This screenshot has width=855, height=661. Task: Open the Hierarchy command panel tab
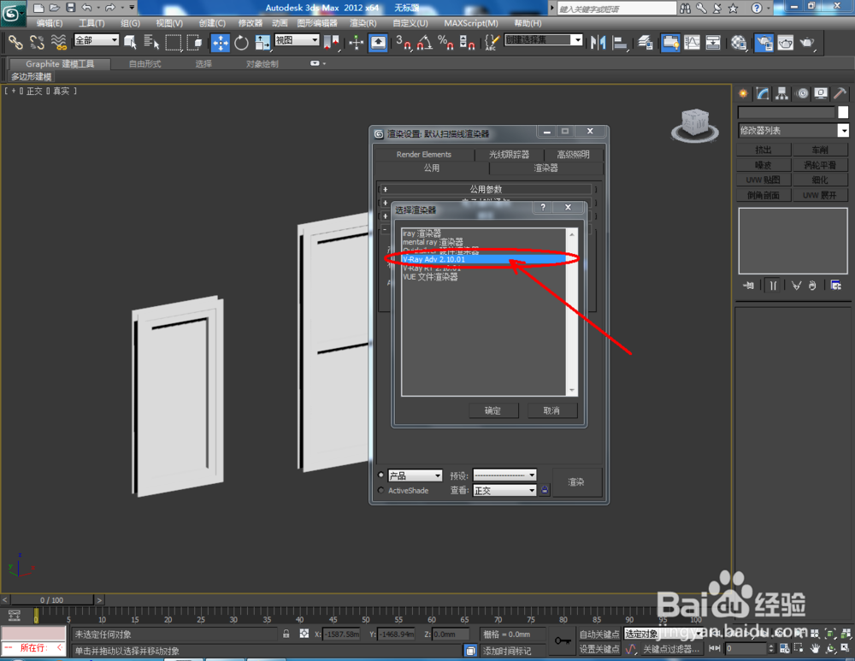tap(782, 93)
